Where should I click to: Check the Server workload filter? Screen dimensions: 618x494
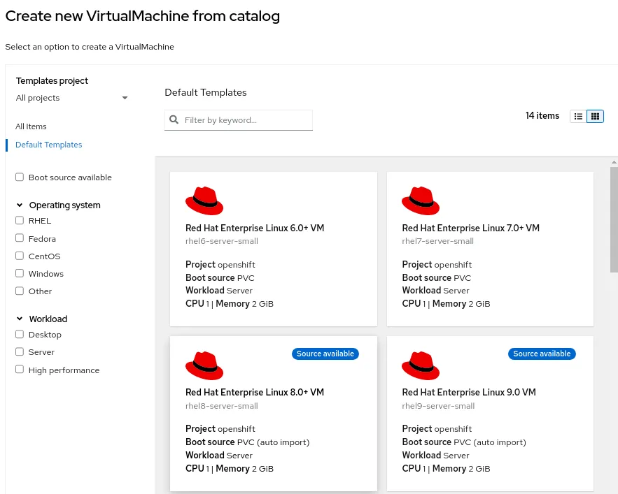(20, 351)
